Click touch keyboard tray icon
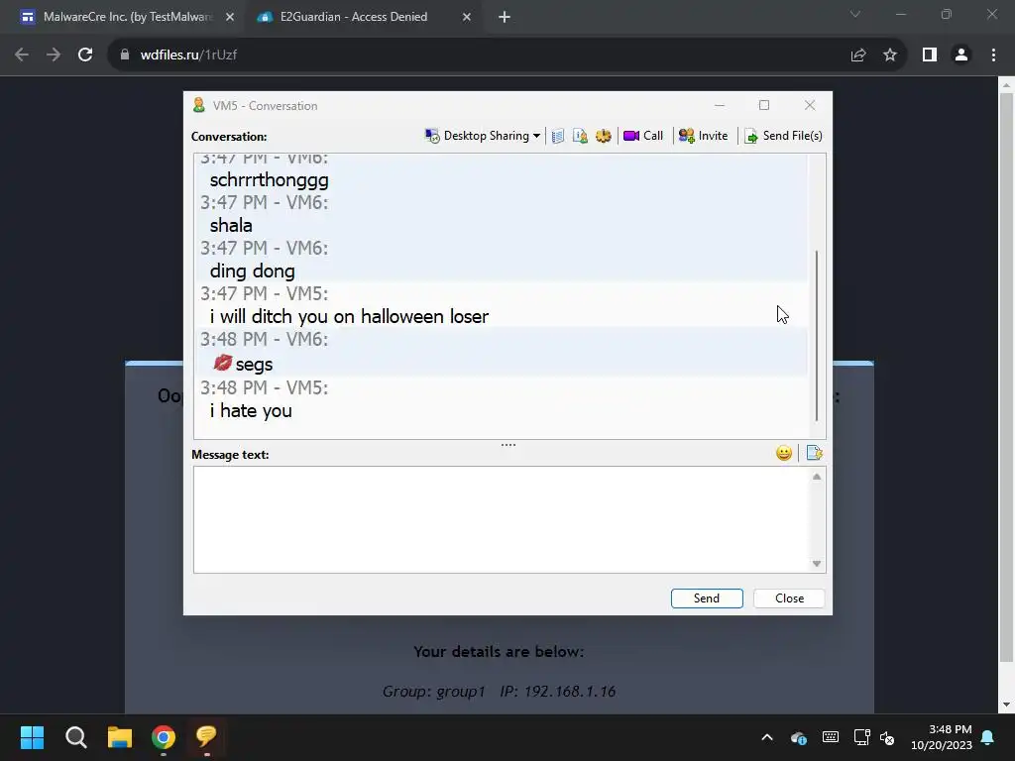This screenshot has height=761, width=1015. [831, 737]
